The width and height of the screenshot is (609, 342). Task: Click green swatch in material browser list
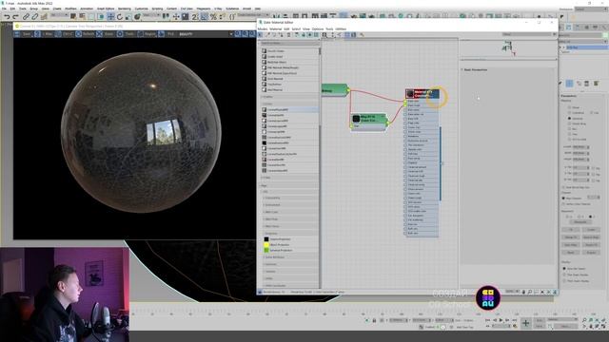click(266, 250)
